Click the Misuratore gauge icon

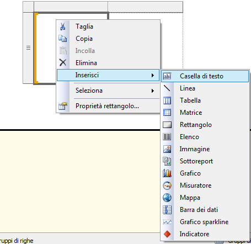coord(167,185)
